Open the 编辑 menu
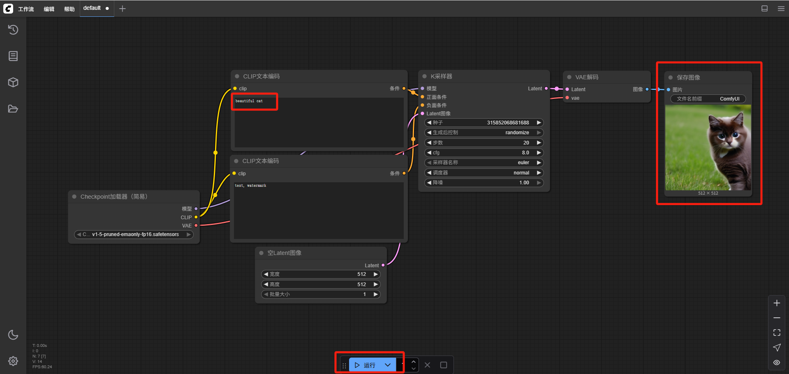Viewport: 789px width, 374px height. click(49, 9)
